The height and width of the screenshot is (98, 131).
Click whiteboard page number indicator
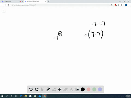coord(4,11)
